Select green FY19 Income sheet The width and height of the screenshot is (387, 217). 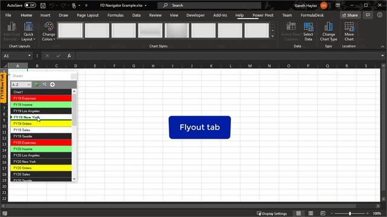tap(41, 104)
